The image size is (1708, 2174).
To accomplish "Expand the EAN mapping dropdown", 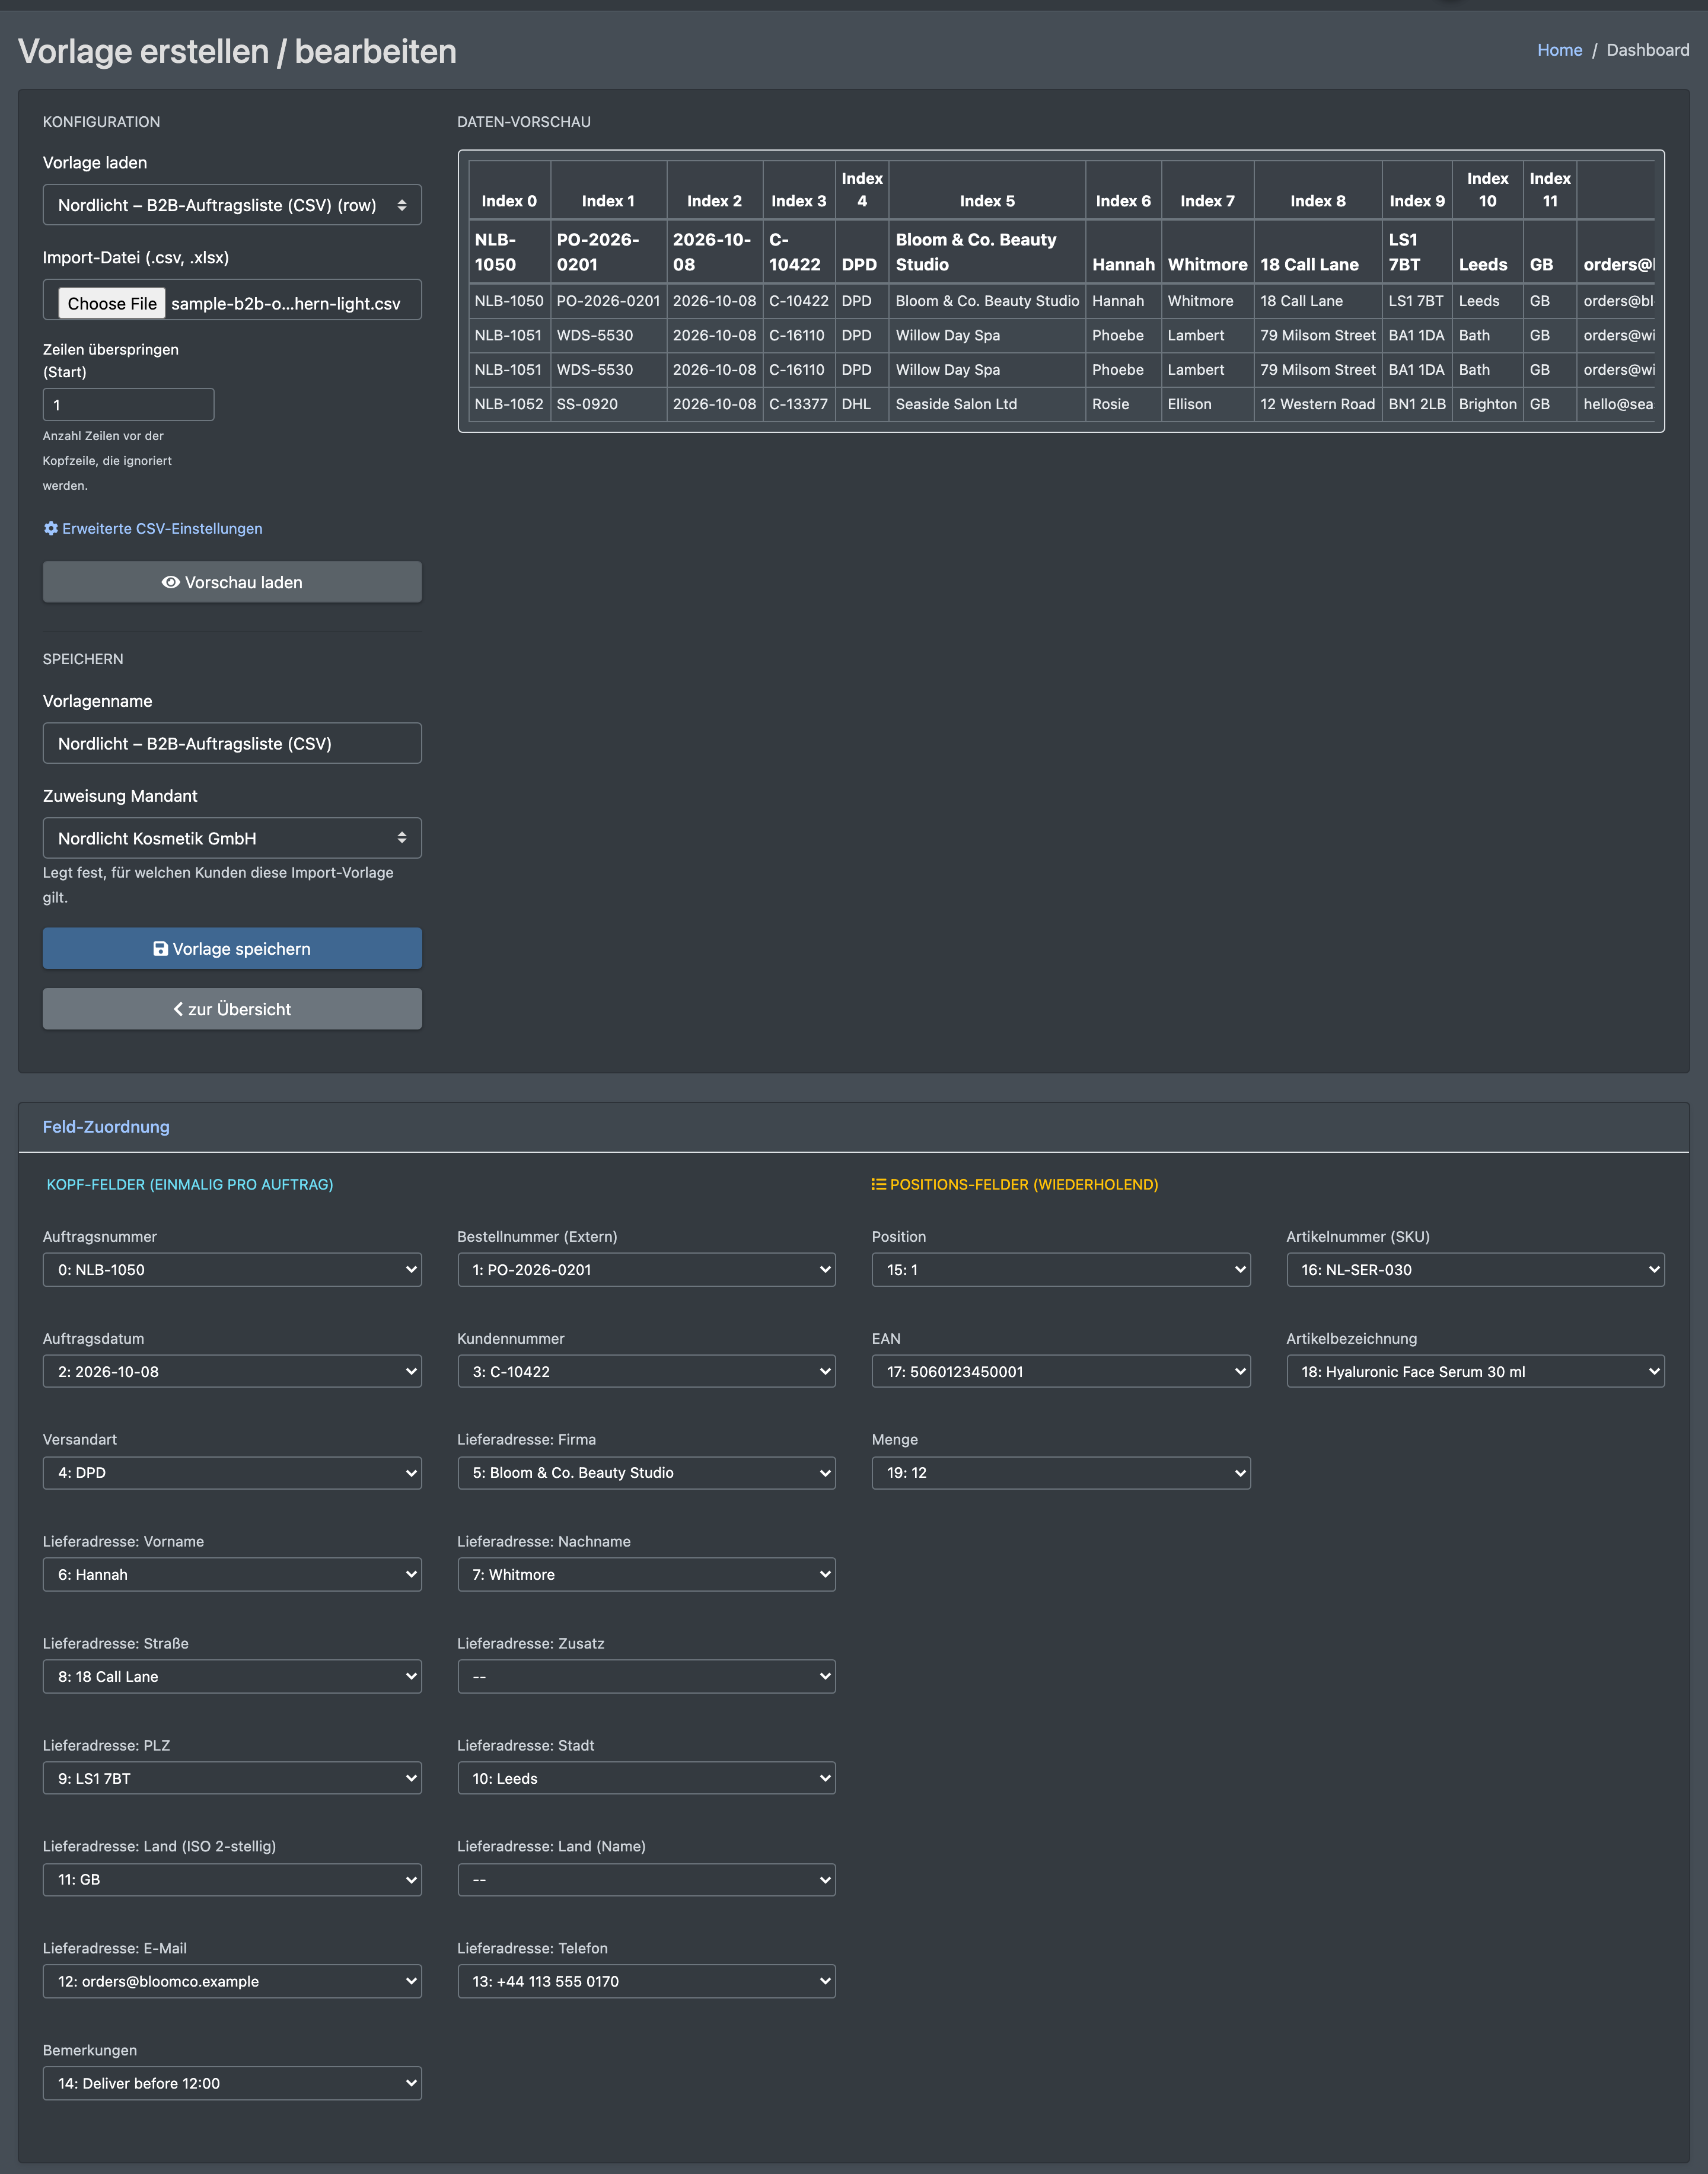I will pos(1061,1372).
